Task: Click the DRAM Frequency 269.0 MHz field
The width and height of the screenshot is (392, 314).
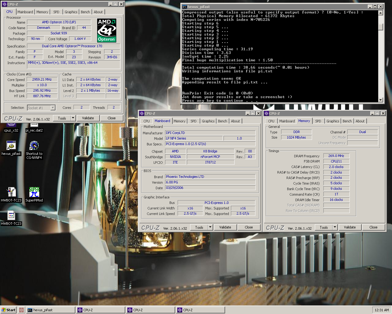Action: 336,156
